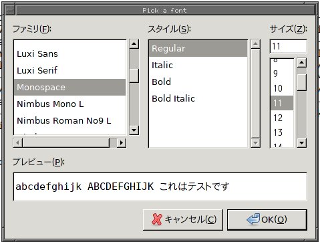Image resolution: width=320 pixels, height=242 pixels.
Task: Confirm with the OK(O) button
Action: [x=267, y=219]
